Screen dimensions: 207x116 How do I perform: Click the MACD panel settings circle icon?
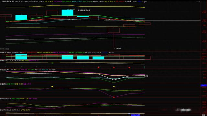[1, 61]
